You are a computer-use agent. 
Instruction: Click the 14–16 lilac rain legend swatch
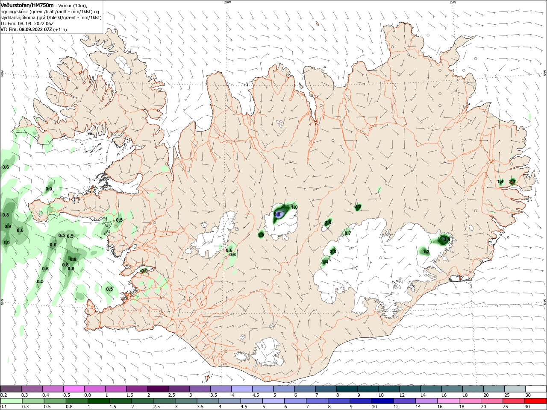pyautogui.click(x=426, y=401)
